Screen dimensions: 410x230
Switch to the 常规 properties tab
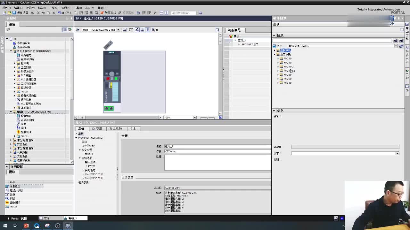81,128
